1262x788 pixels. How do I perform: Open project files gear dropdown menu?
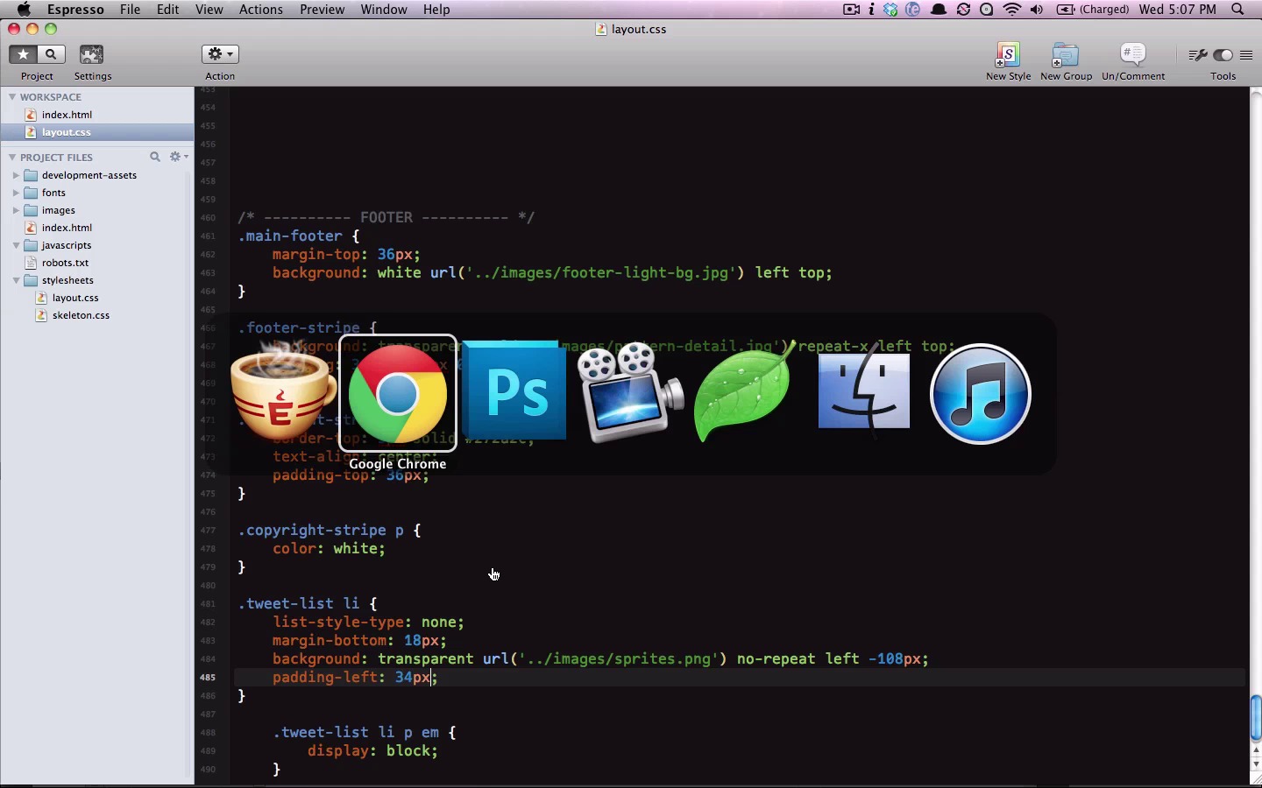tap(178, 157)
